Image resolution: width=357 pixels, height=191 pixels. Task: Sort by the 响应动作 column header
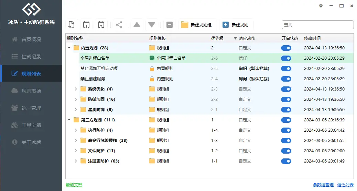click(x=247, y=38)
